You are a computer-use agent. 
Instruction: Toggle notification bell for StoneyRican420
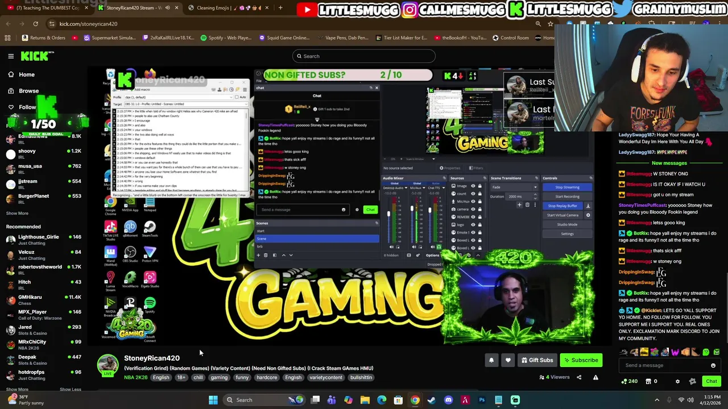491,360
